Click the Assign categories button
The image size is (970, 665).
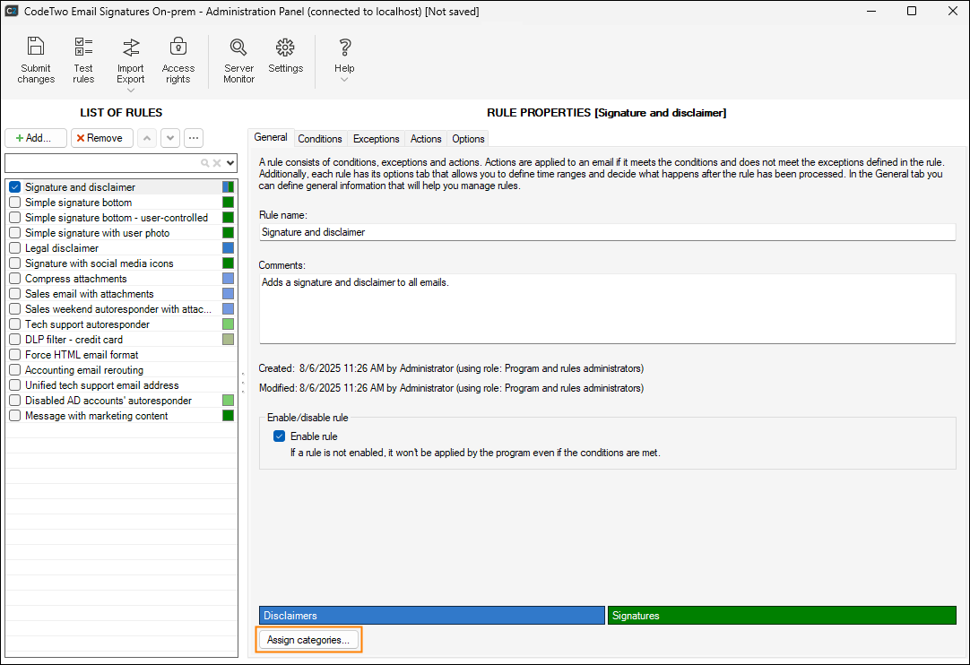tap(308, 640)
